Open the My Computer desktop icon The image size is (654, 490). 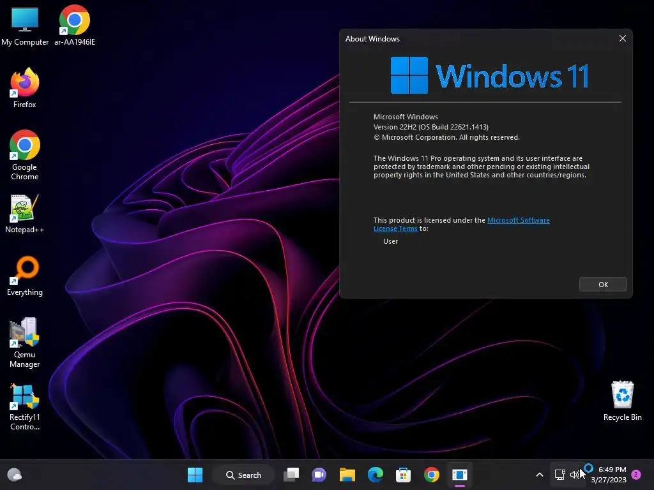tap(25, 26)
